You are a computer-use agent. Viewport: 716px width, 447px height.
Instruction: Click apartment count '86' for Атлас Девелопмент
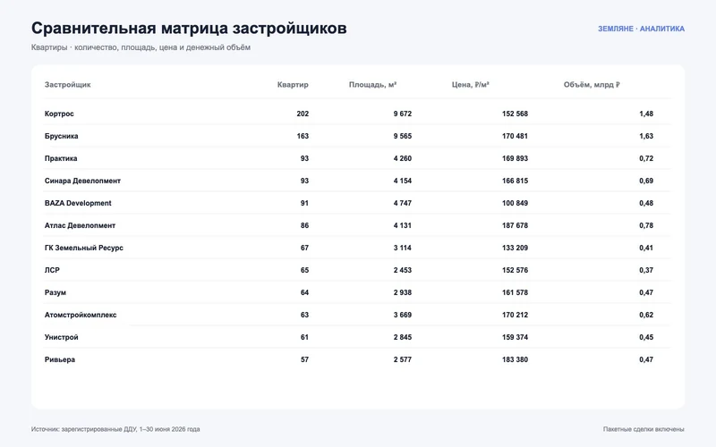(x=304, y=225)
